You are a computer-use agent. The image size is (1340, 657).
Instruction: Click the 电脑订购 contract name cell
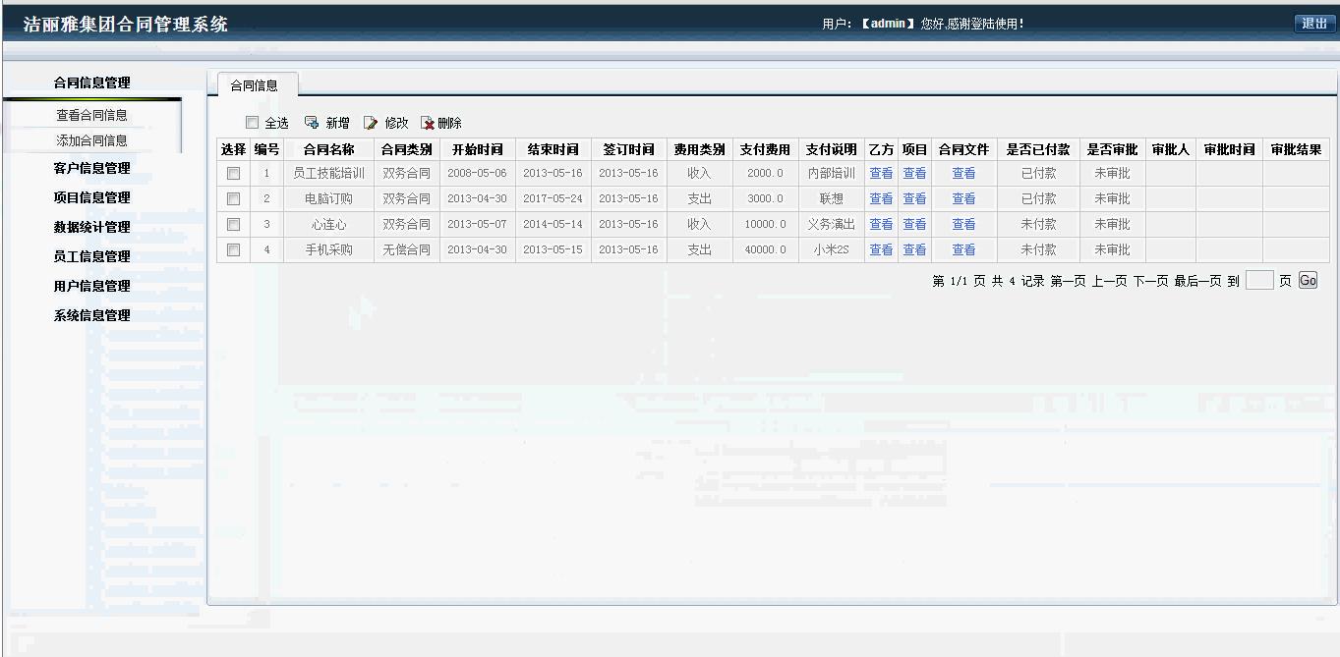click(328, 198)
